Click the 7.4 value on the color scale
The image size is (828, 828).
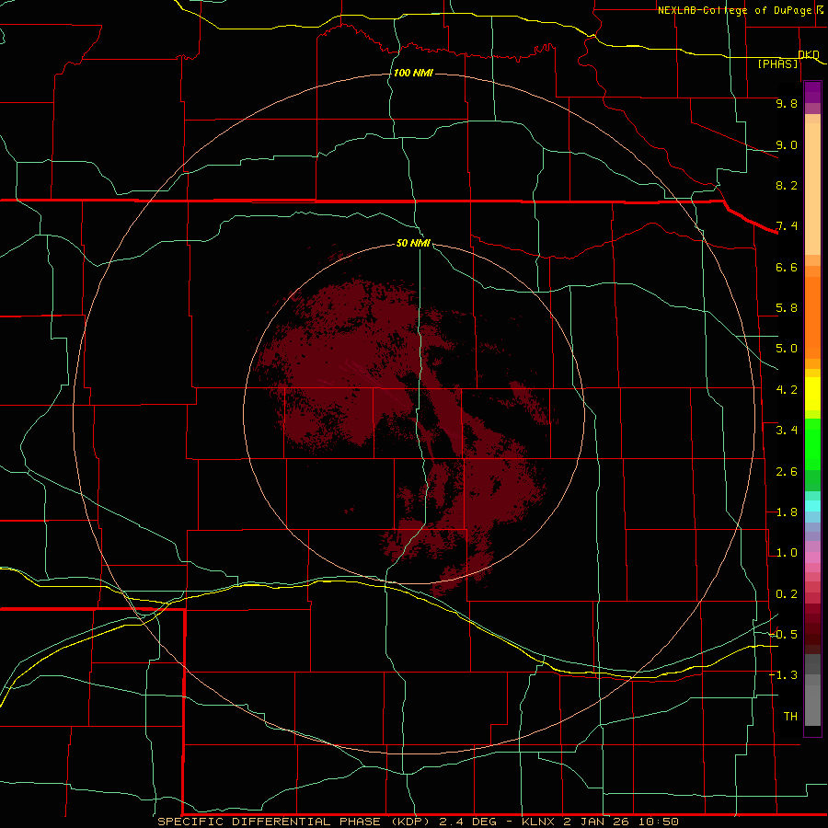pos(787,226)
